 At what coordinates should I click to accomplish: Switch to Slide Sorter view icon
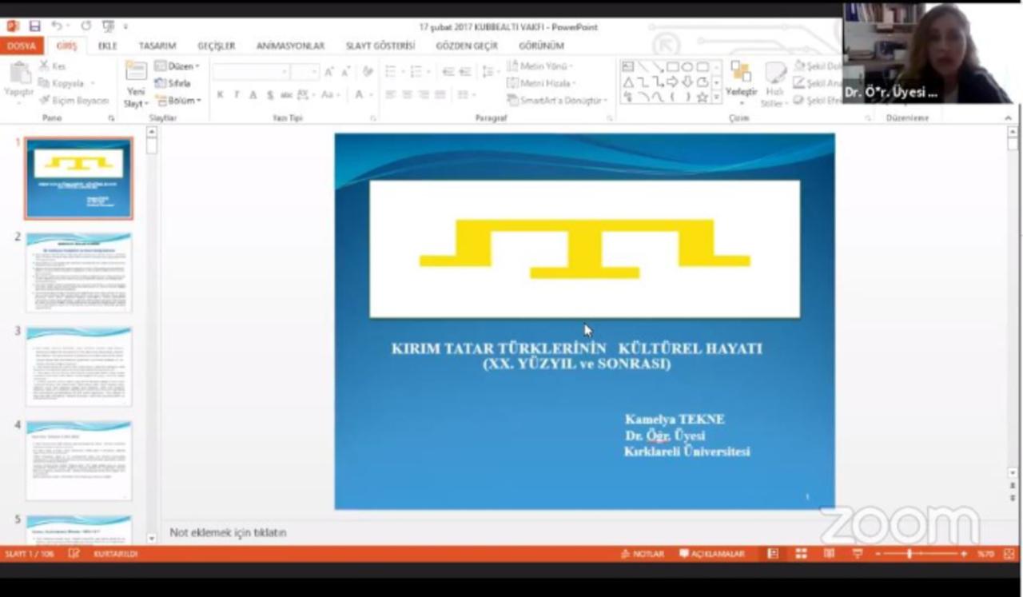coord(801,554)
